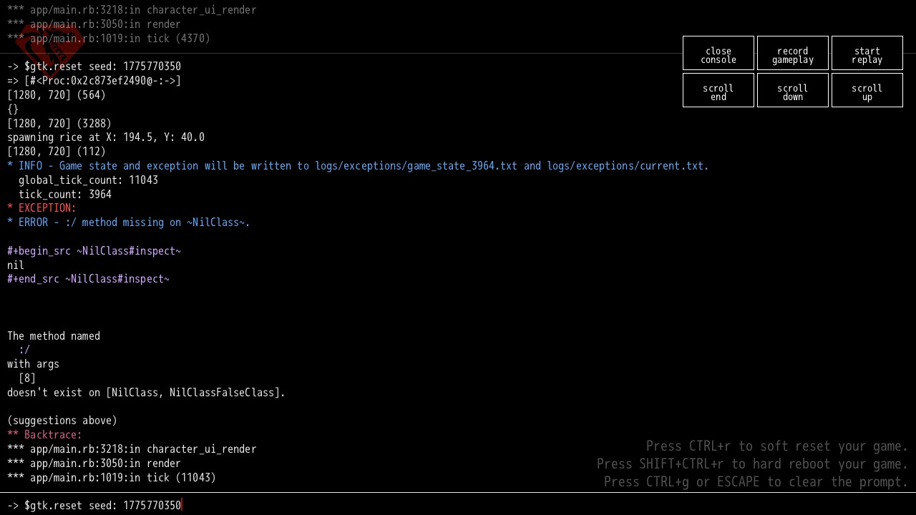This screenshot has height=515, width=916.
Task: Click the red DragonRuby logo icon
Action: (x=52, y=49)
